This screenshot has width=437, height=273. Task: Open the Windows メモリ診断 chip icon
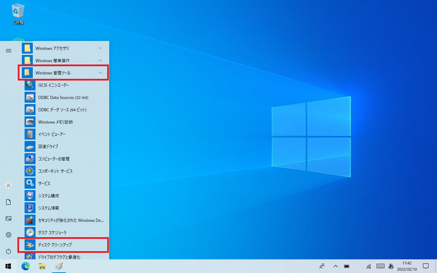30,122
